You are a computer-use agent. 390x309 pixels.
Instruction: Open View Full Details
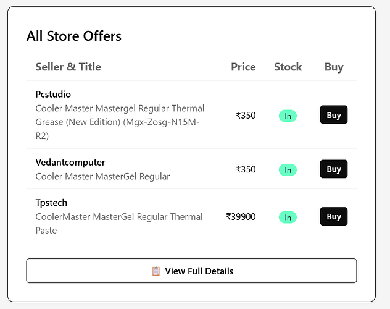tap(191, 271)
